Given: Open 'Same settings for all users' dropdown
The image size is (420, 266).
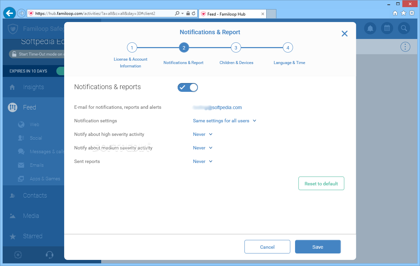Looking at the screenshot, I should tap(224, 121).
